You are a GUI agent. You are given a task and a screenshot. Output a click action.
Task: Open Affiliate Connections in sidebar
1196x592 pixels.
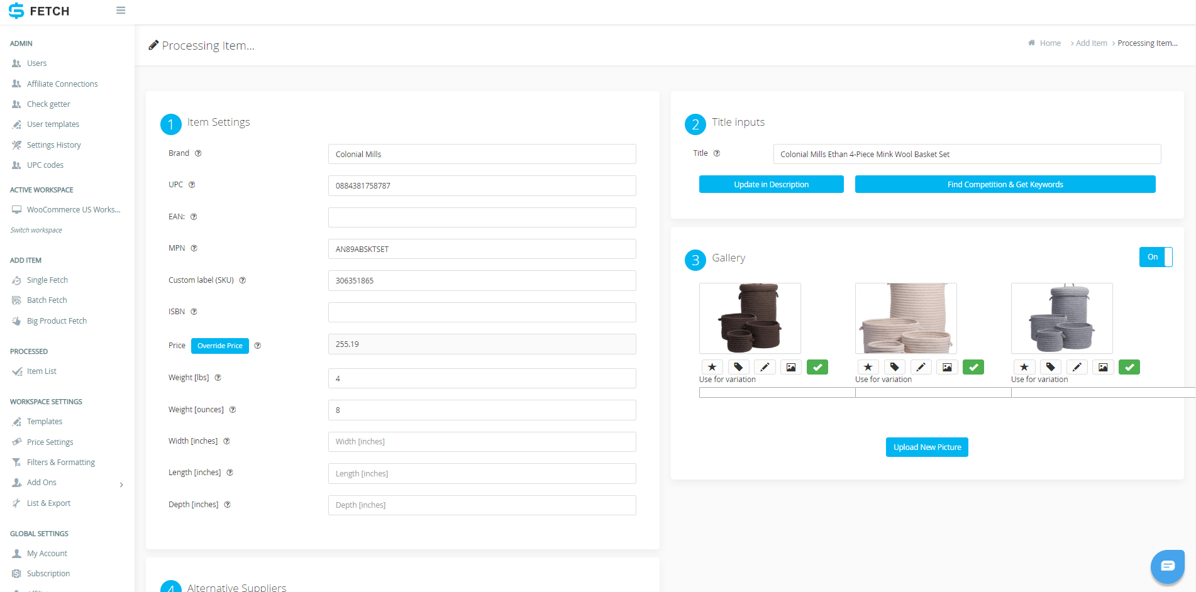pyautogui.click(x=62, y=84)
